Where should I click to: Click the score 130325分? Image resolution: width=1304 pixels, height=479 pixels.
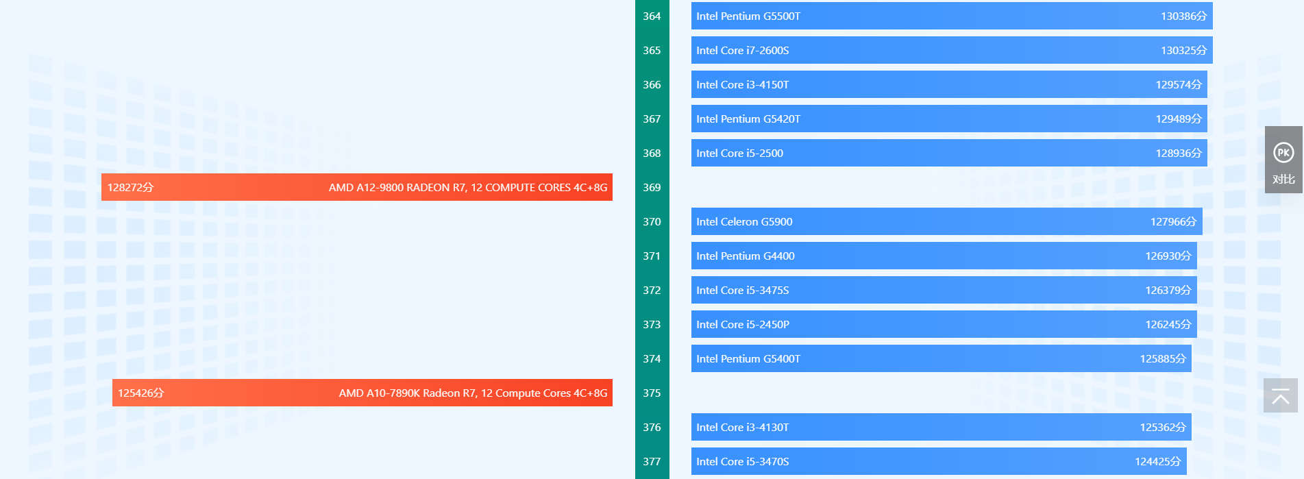click(1183, 50)
